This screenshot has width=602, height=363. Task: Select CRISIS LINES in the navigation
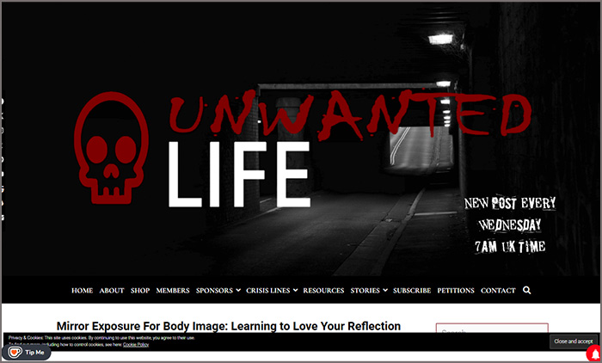pos(268,291)
